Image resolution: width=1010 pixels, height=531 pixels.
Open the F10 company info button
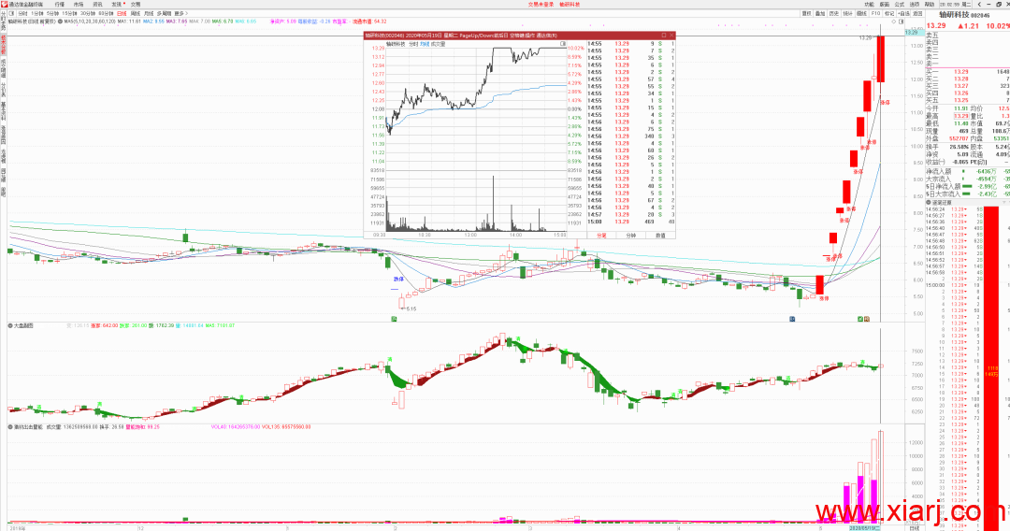click(875, 13)
